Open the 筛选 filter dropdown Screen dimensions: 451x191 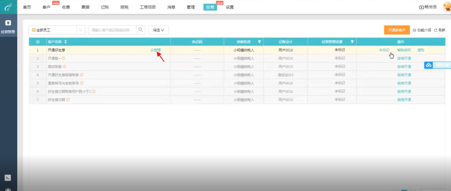coord(159,30)
